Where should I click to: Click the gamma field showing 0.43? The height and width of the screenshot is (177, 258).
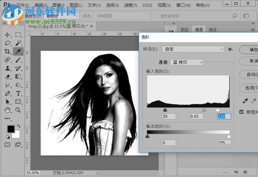click(196, 116)
